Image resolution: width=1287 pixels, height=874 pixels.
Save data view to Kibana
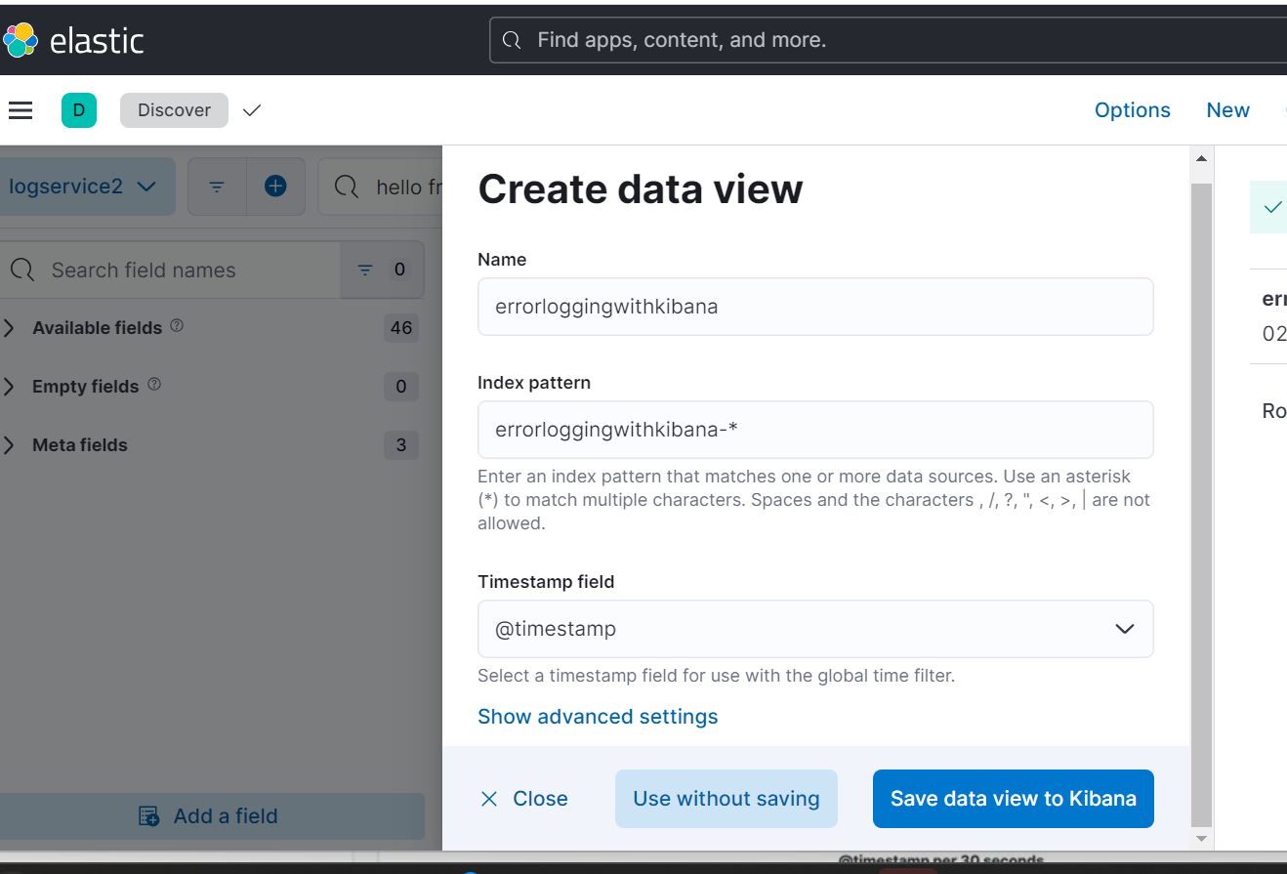click(1013, 798)
